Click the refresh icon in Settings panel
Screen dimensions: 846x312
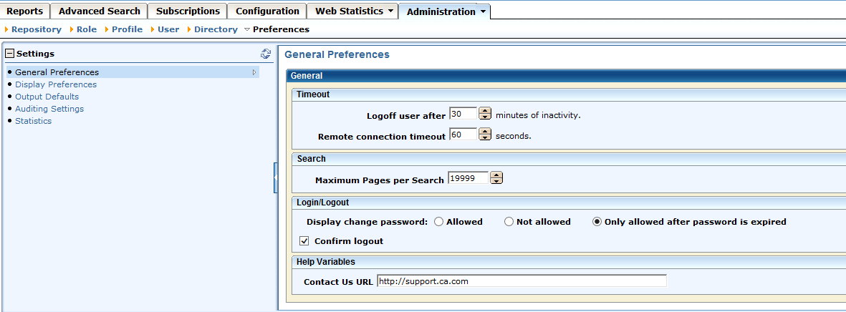point(266,54)
